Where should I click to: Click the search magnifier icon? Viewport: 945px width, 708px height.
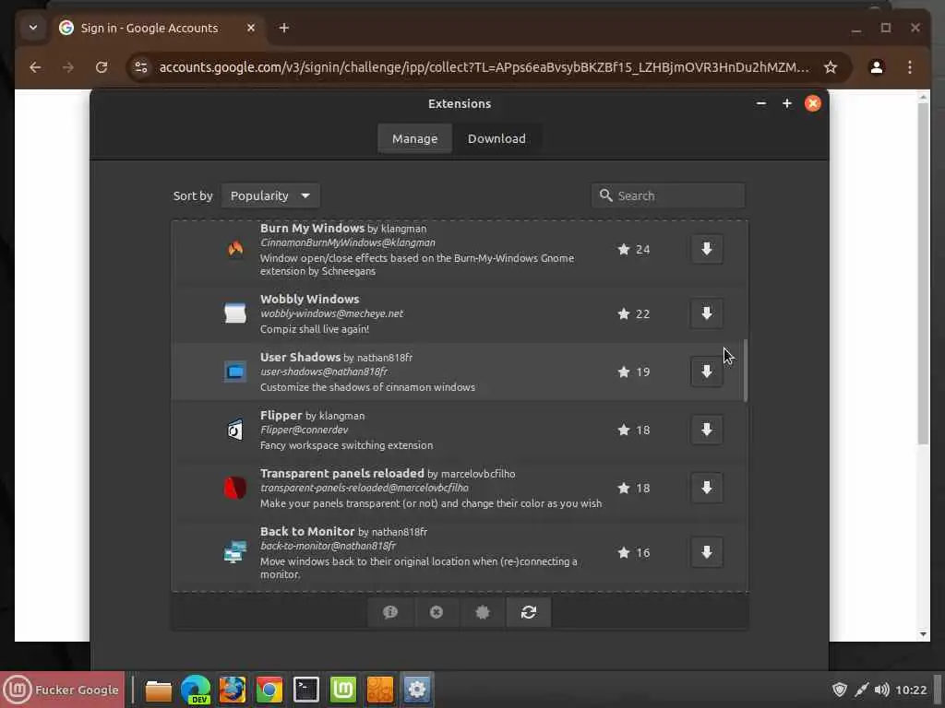[x=605, y=195]
